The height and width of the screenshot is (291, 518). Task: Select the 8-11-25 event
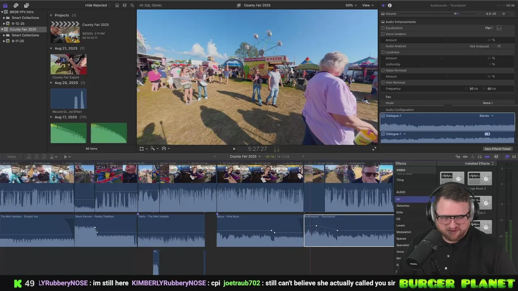18,41
